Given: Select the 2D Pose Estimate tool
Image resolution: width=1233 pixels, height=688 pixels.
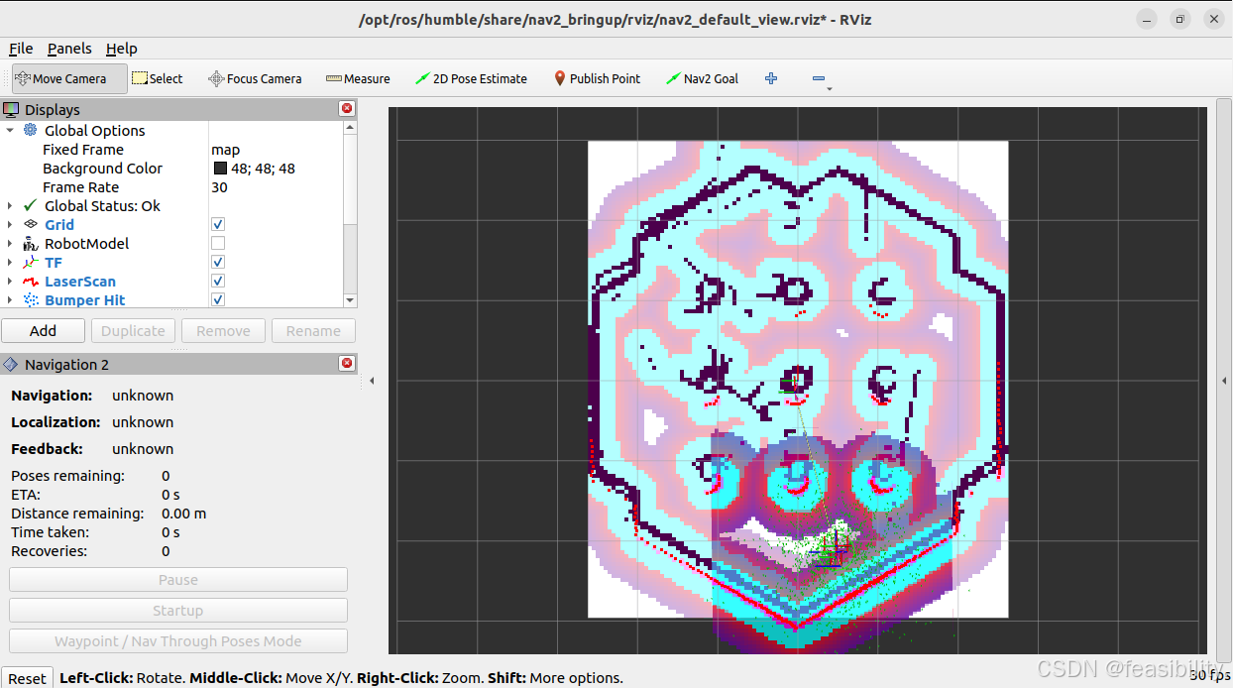Looking at the screenshot, I should pyautogui.click(x=471, y=78).
